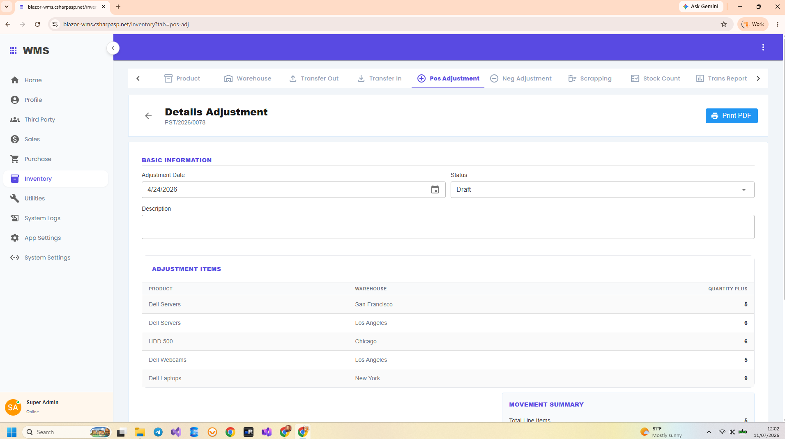Open the header vertical dots menu

coord(763,47)
